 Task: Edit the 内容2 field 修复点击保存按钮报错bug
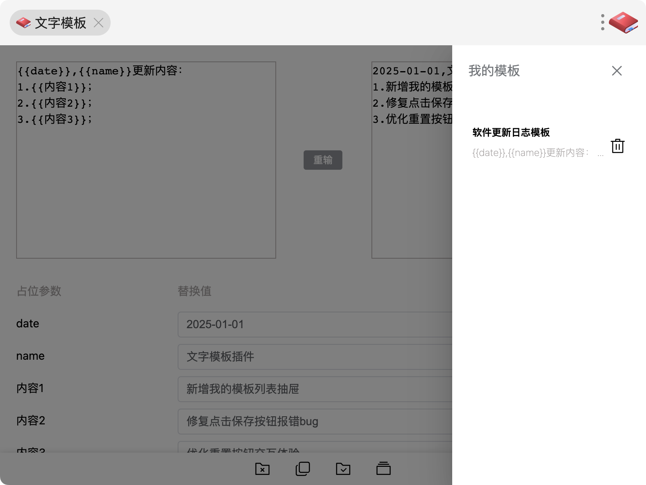click(x=315, y=422)
